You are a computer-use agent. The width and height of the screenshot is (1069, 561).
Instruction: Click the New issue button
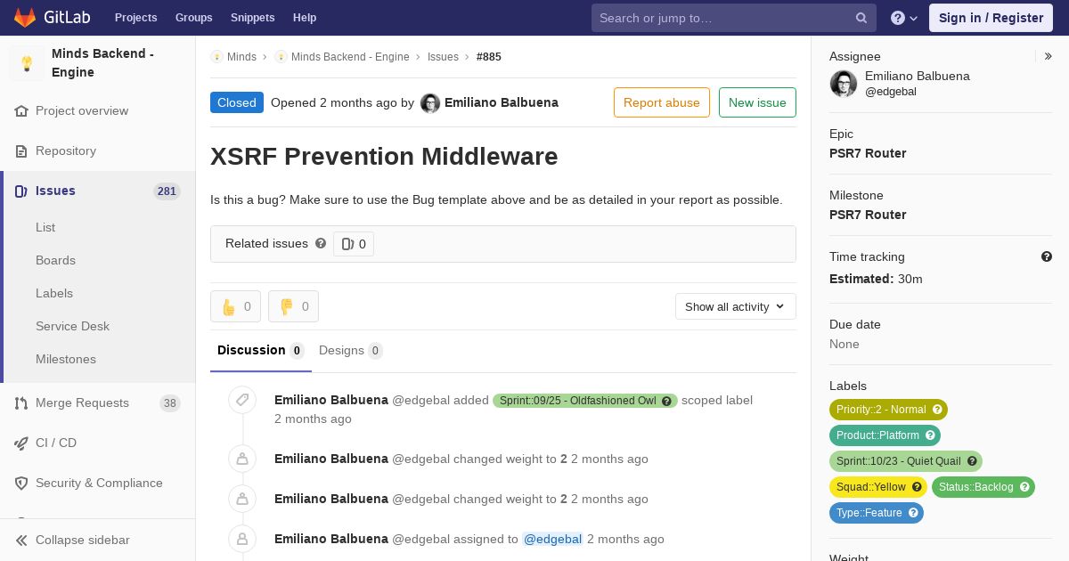tap(757, 102)
